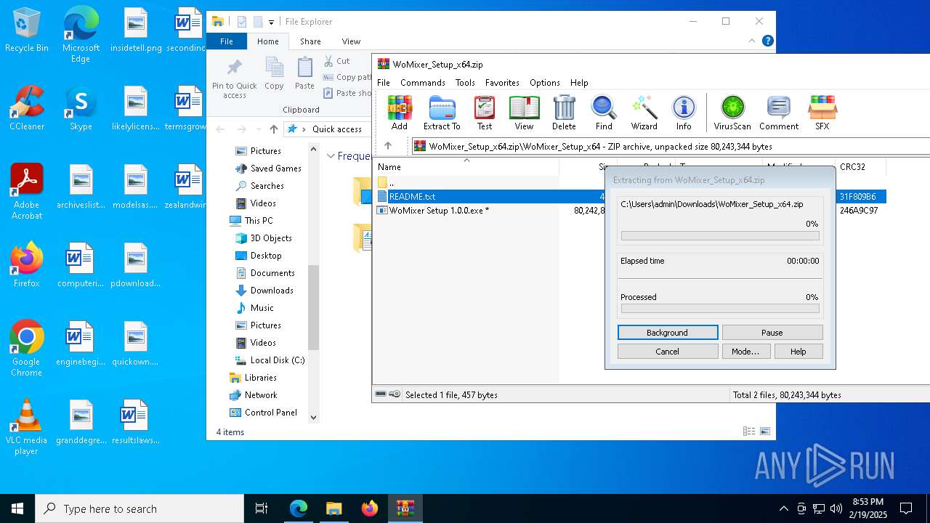
Task: Open File tab in File Explorer
Action: (227, 41)
